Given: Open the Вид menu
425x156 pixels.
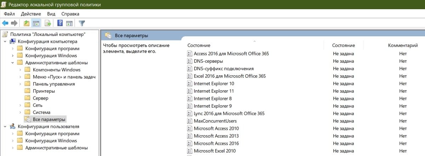Looking at the screenshot, I should click(51, 14).
